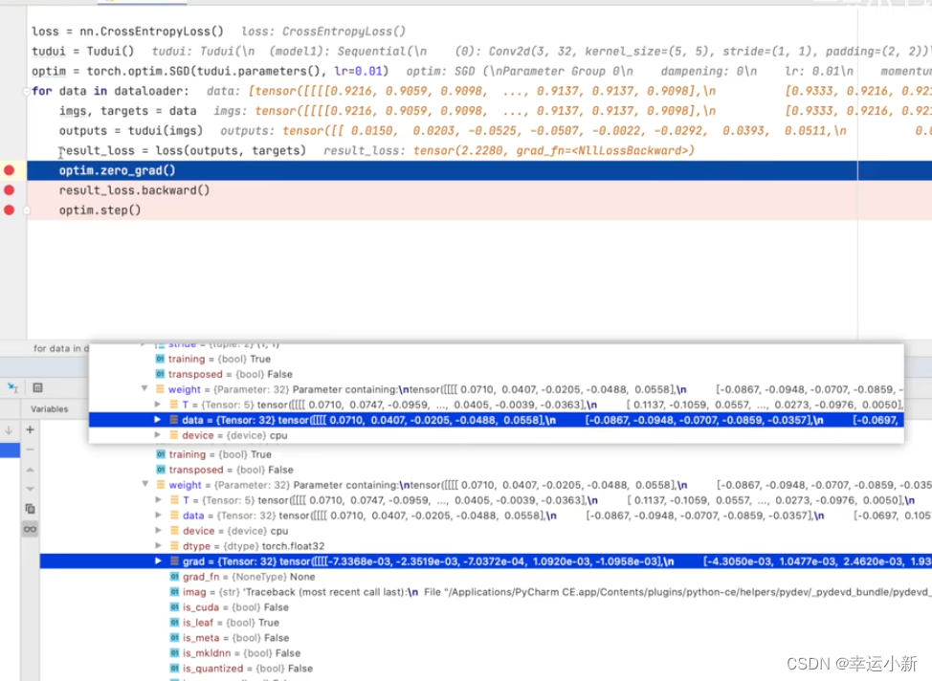The image size is (932, 681).
Task: Collapse the weight Parameter node in Variables
Action: pyautogui.click(x=145, y=485)
